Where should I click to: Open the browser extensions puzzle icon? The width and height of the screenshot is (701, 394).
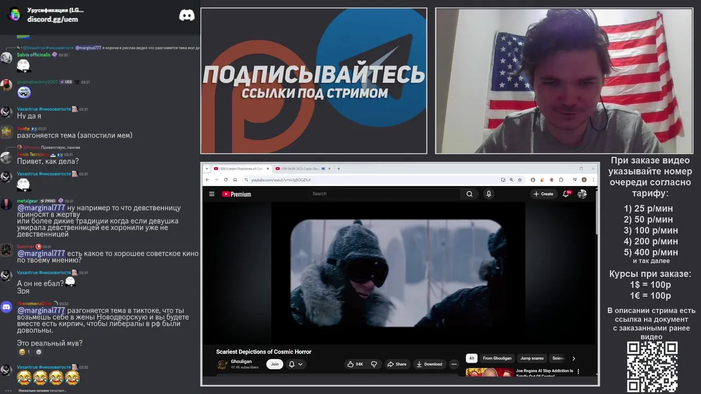click(560, 179)
